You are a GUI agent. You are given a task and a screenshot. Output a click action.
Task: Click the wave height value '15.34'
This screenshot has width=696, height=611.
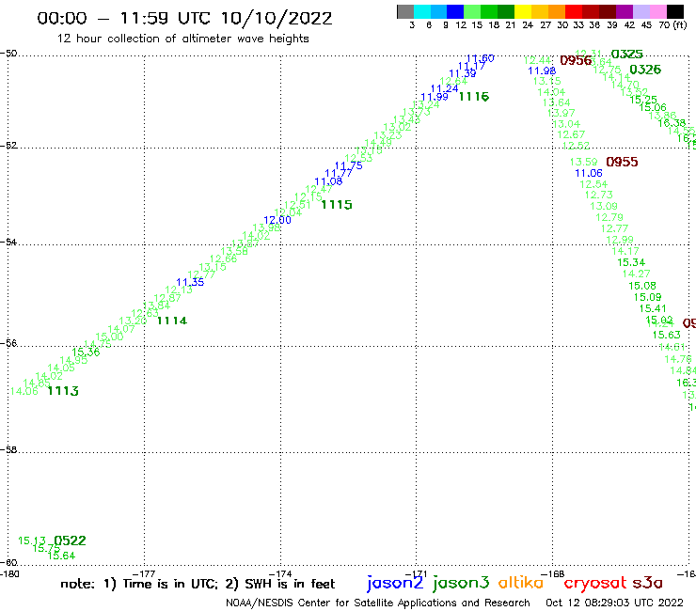pyautogui.click(x=631, y=262)
